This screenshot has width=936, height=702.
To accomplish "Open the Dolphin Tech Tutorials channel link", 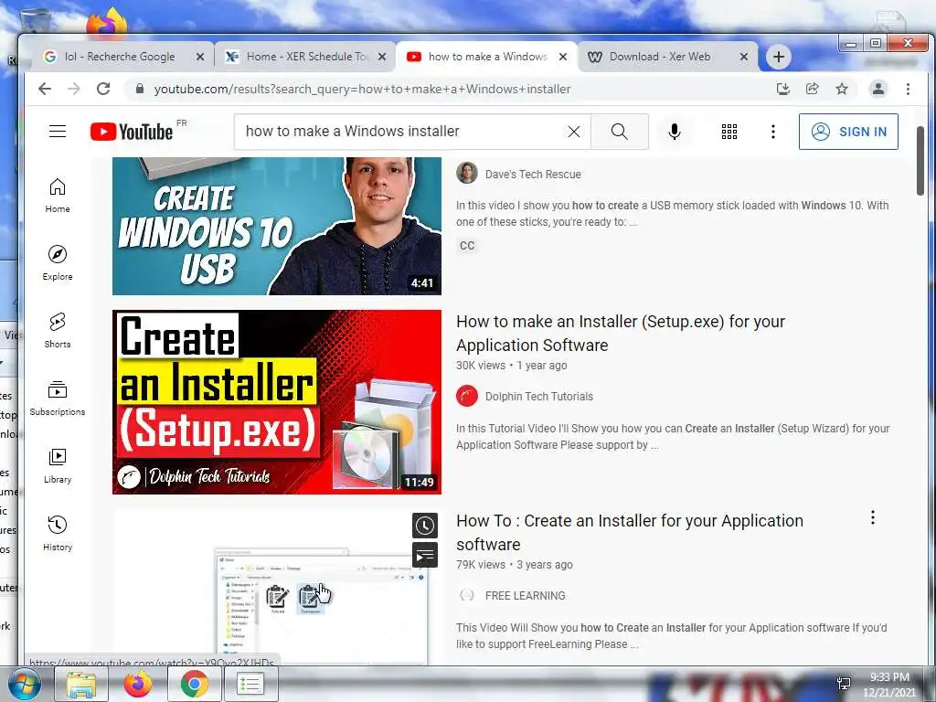I will pos(539,397).
